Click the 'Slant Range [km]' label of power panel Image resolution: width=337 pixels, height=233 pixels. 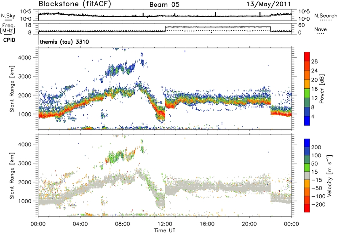(12, 89)
